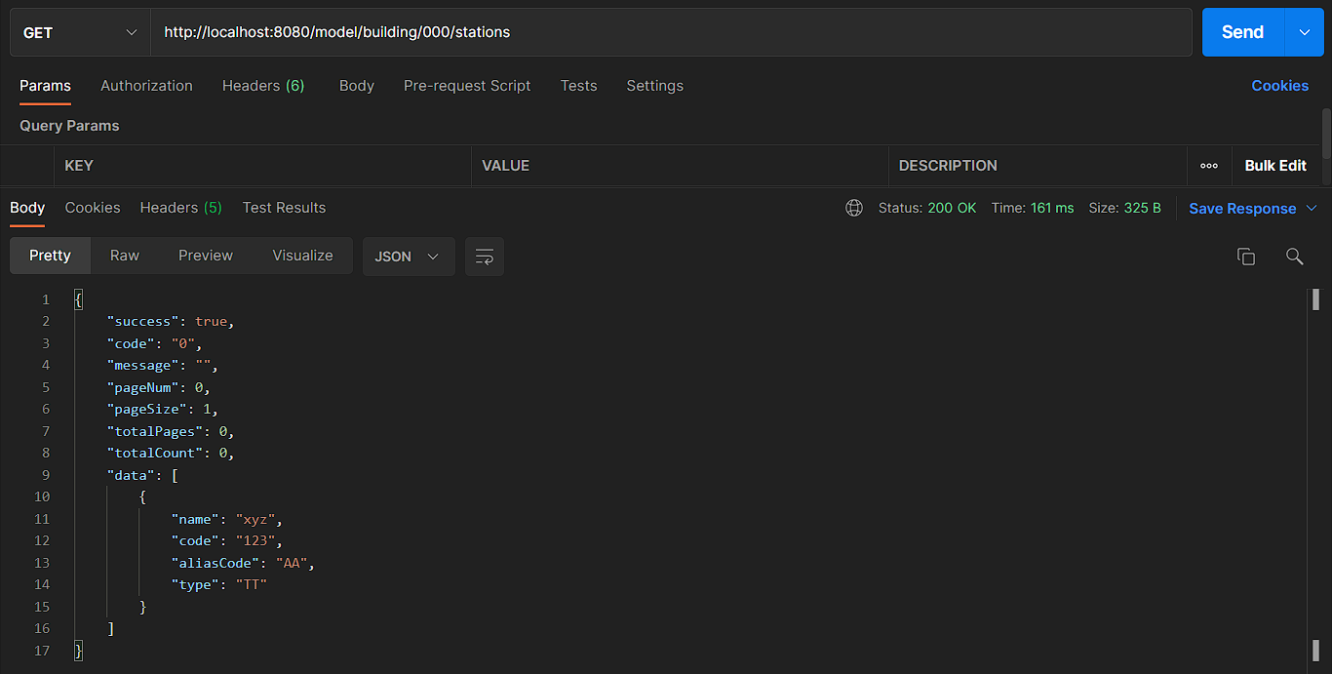Switch to the Tests tab
This screenshot has width=1332, height=674.
(578, 86)
